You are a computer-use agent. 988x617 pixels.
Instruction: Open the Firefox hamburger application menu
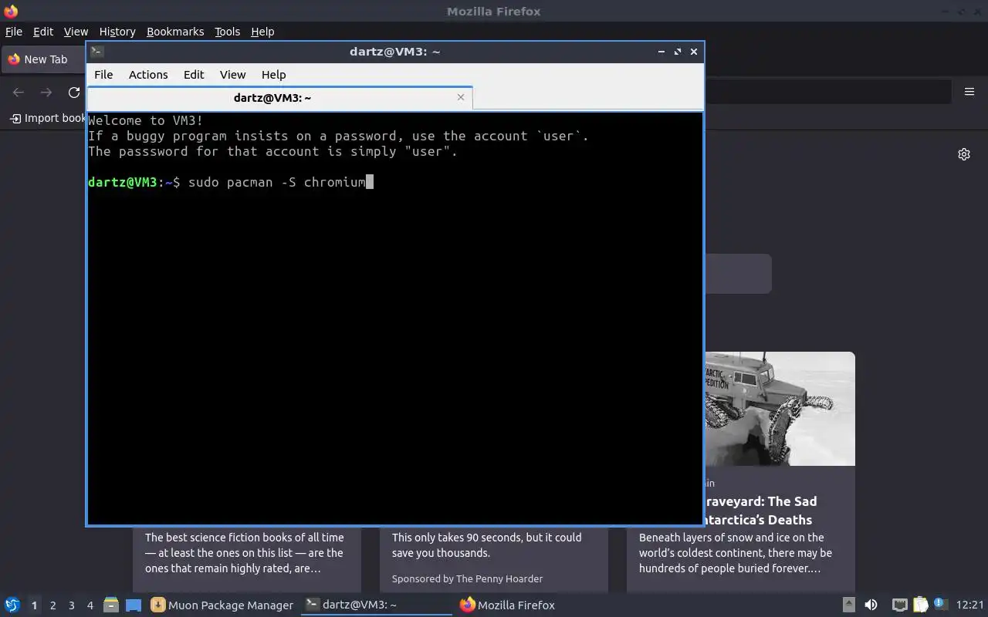click(x=969, y=92)
